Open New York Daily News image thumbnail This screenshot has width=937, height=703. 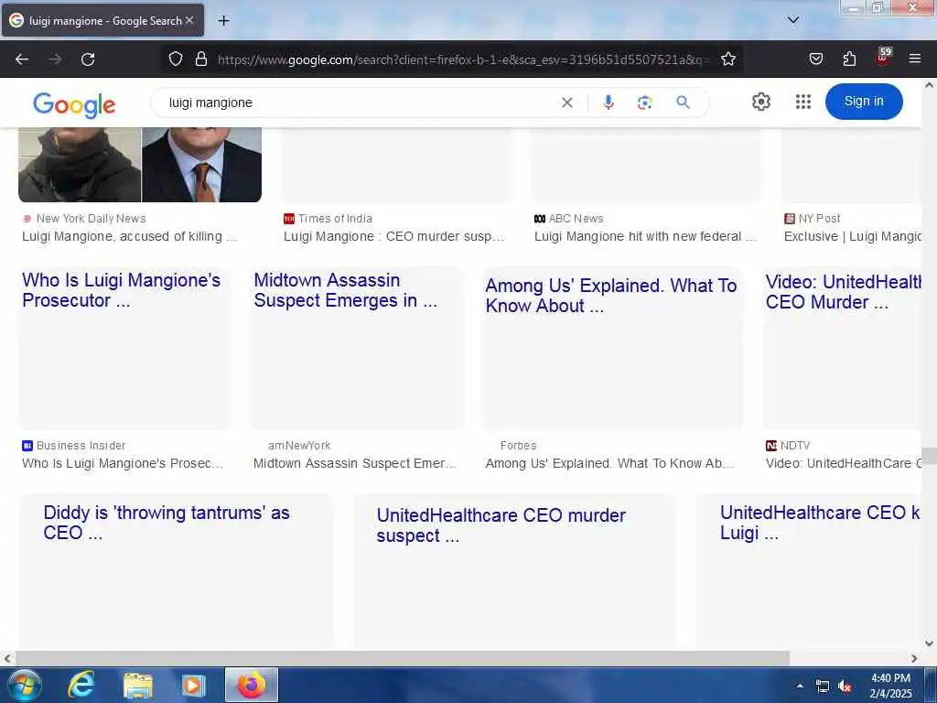[140, 165]
